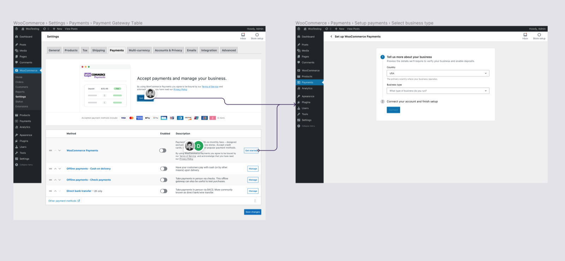Move Cash on delivery row up
This screenshot has width=565, height=261.
click(55, 169)
